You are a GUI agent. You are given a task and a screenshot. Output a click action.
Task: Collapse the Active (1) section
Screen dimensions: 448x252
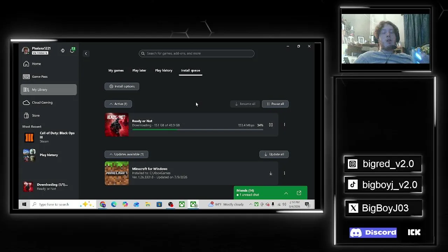(118, 104)
